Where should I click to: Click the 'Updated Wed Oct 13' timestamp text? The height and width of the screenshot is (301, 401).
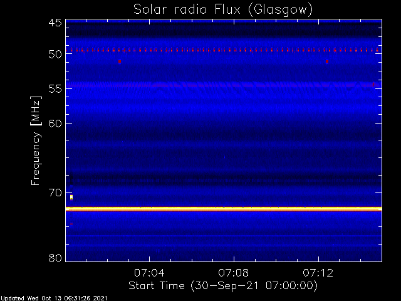54,298
